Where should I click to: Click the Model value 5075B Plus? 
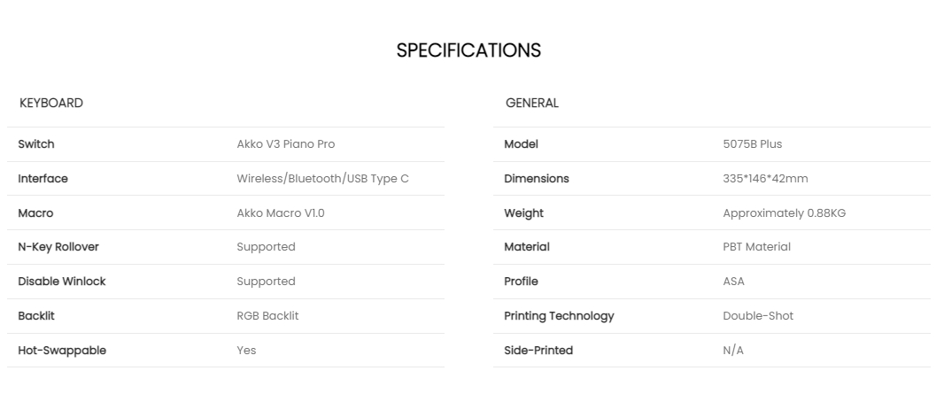(752, 143)
